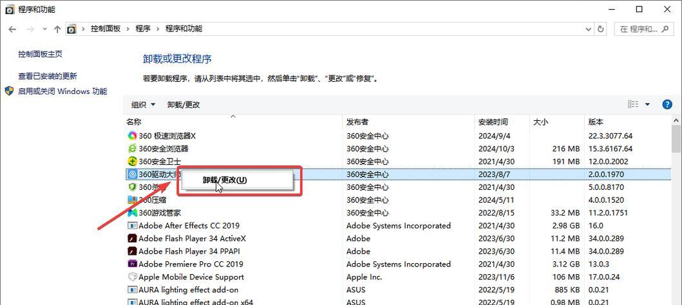682x305 pixels.
Task: Open the recent locations dropdown arrow
Action: click(x=45, y=29)
